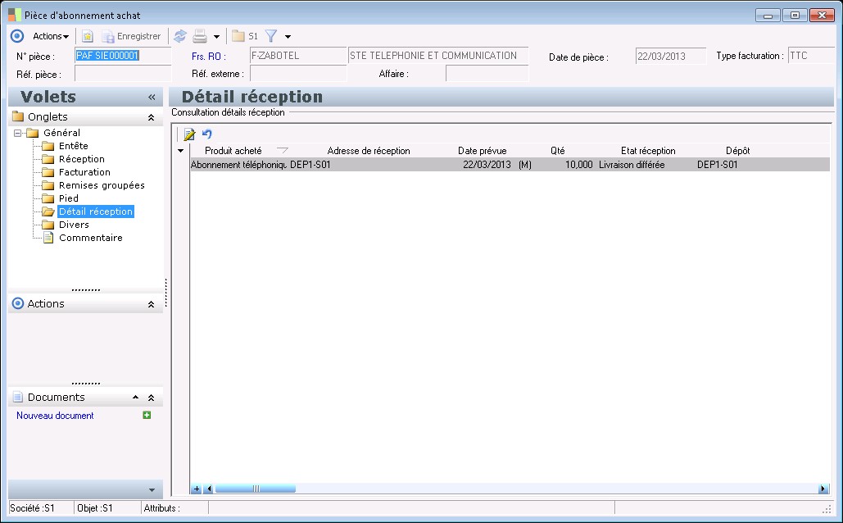Open the Commentaire tree item

(90, 238)
